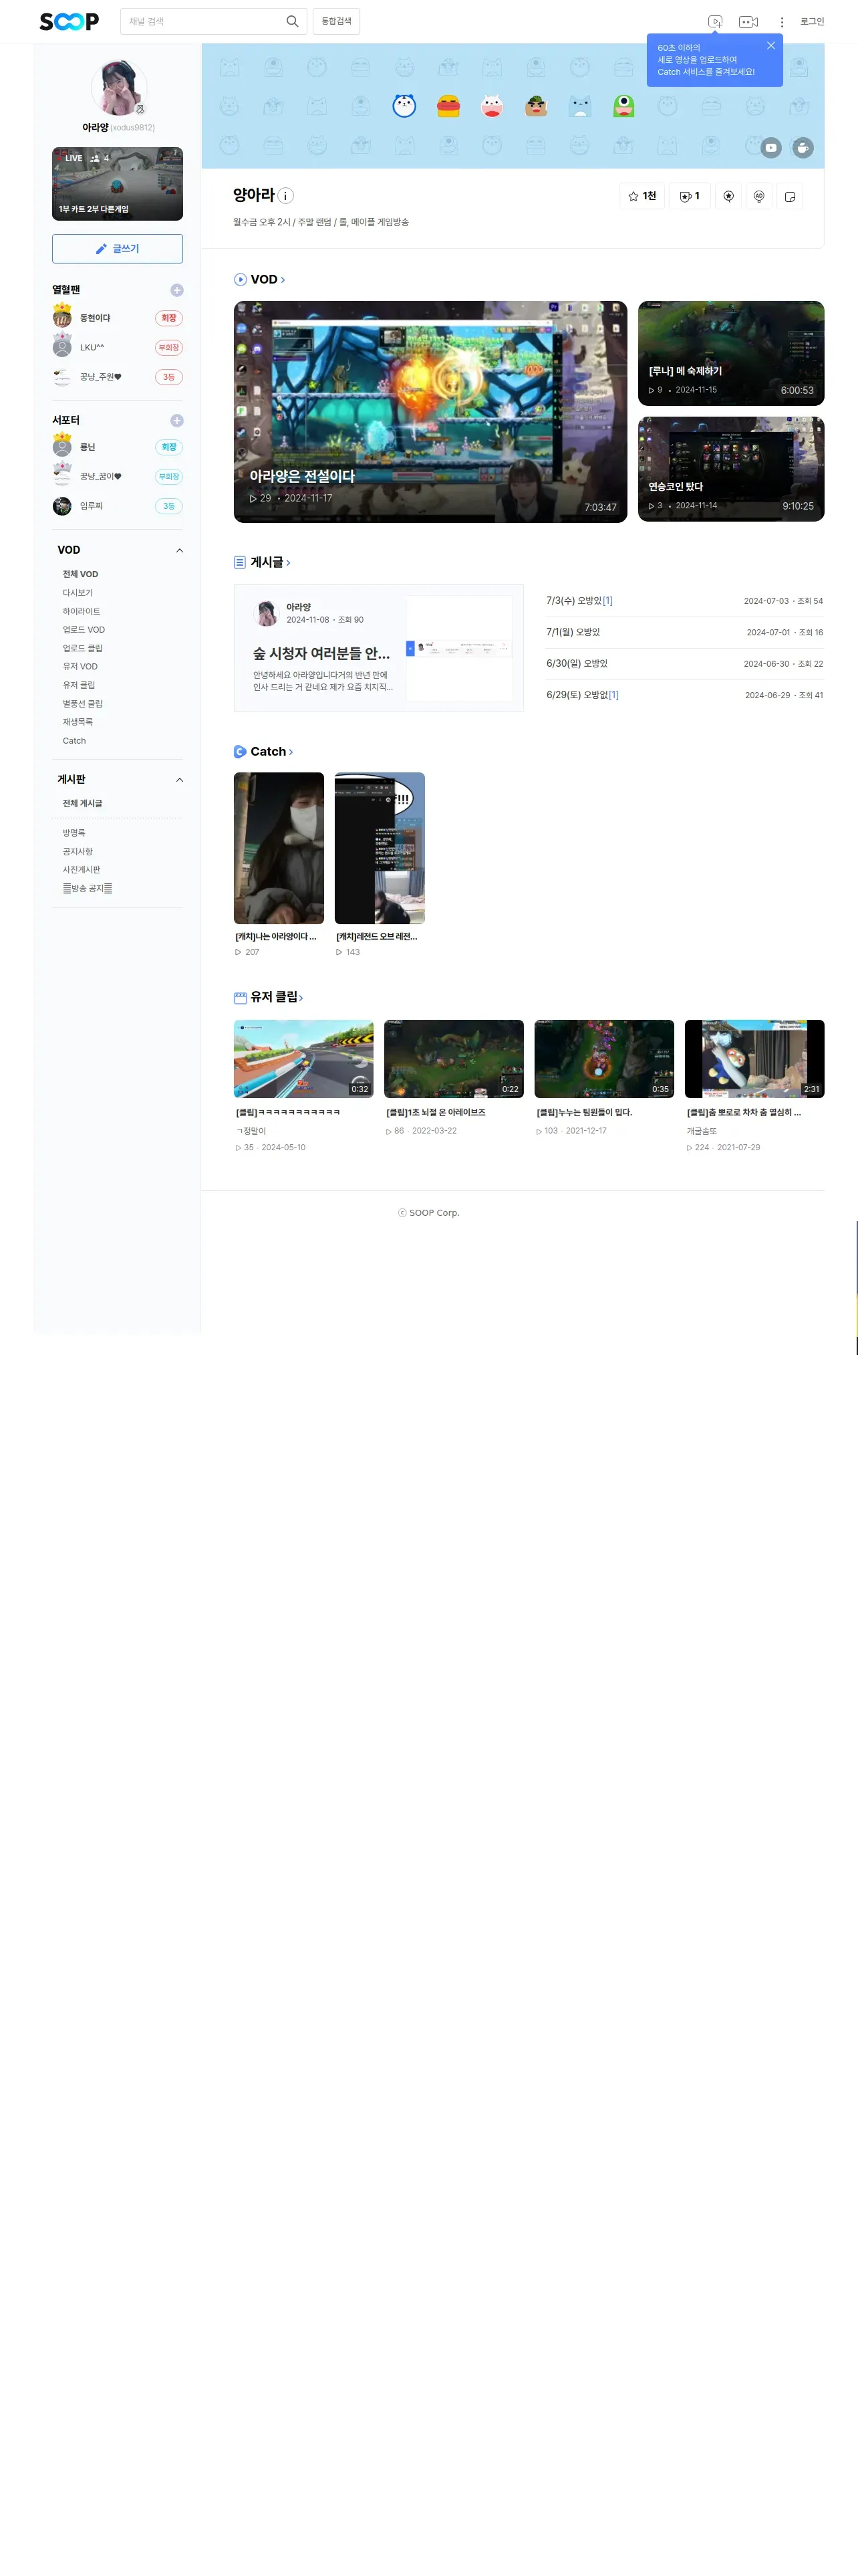Select 유저 클립 in sidebar menu

tap(79, 685)
